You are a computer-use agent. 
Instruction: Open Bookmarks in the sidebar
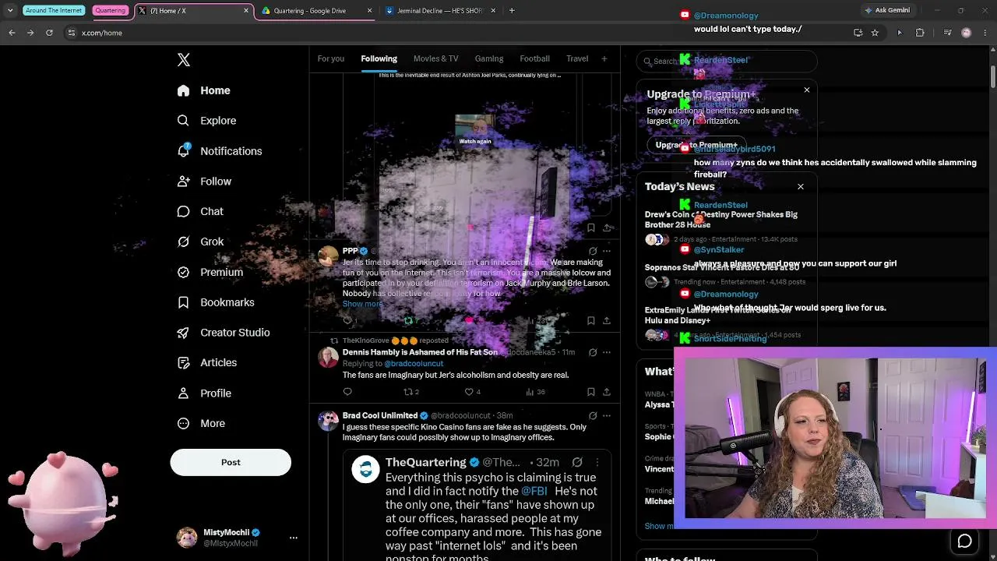[215, 302]
